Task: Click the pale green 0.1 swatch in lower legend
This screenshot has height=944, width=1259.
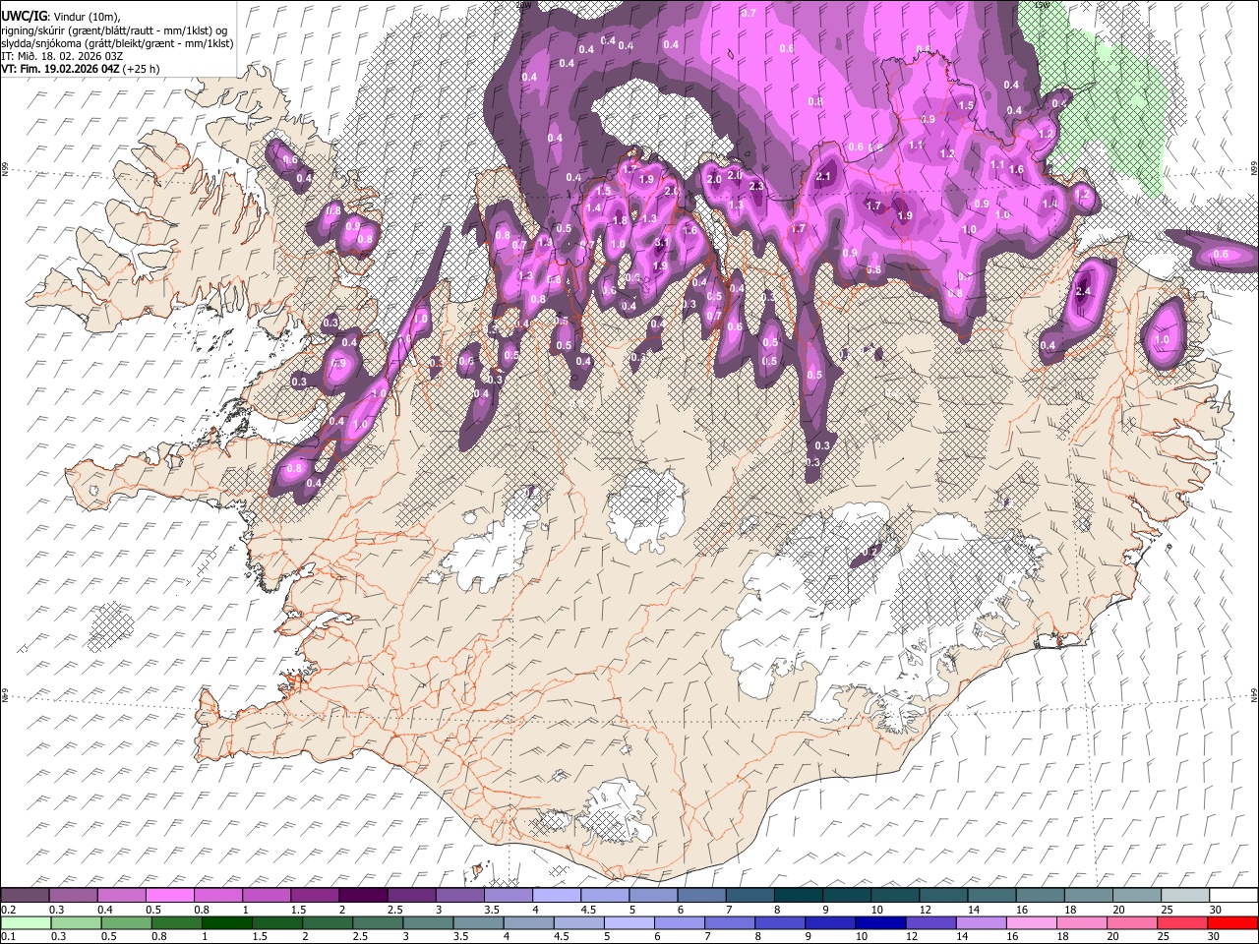Action: point(26,922)
